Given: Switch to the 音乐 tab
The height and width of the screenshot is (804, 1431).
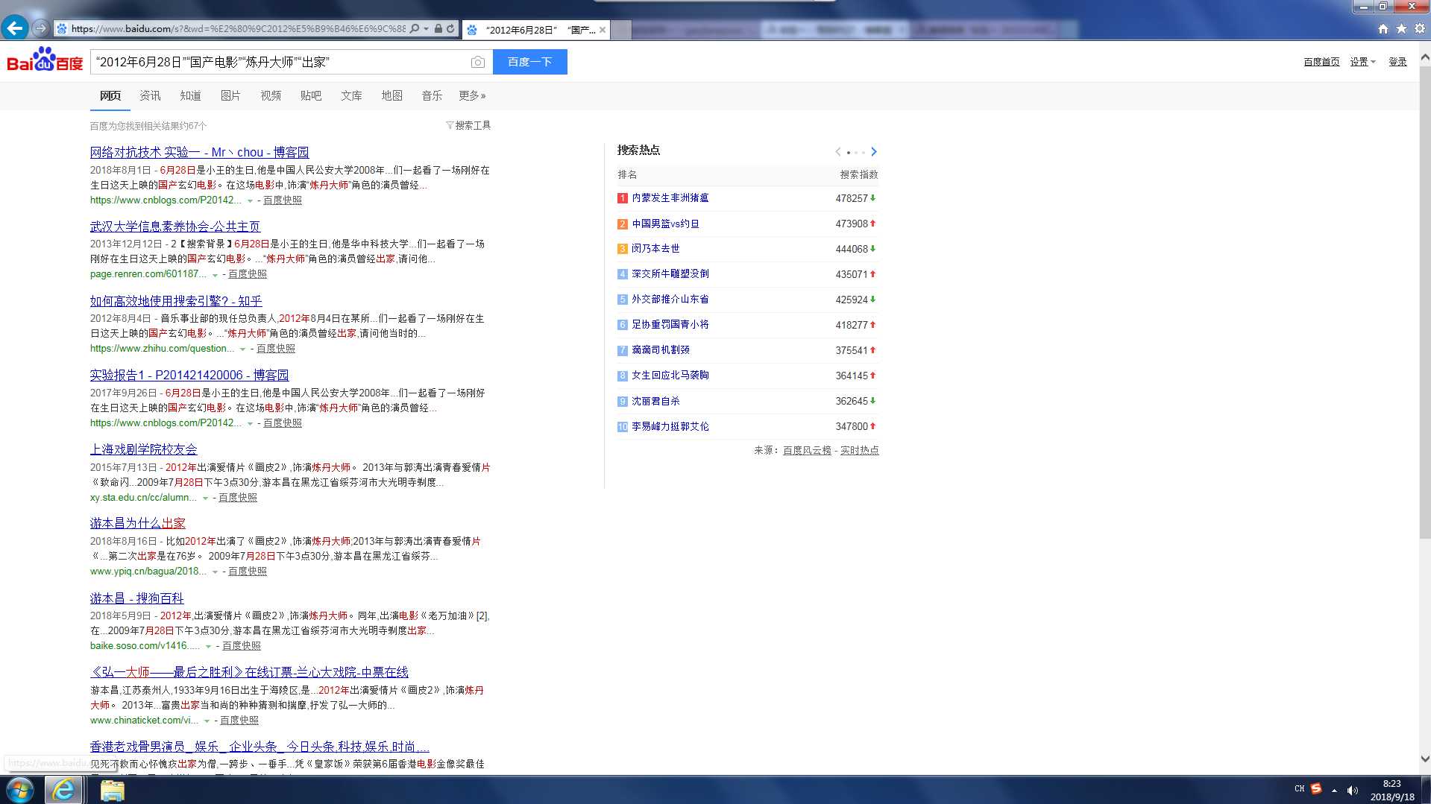Looking at the screenshot, I should [432, 95].
